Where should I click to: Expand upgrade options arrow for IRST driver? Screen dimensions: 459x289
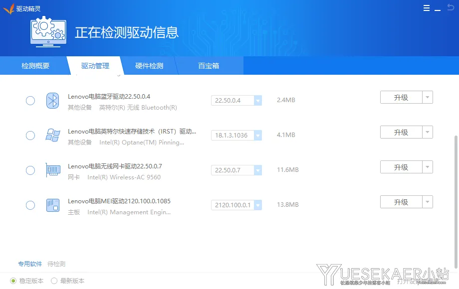pyautogui.click(x=428, y=132)
